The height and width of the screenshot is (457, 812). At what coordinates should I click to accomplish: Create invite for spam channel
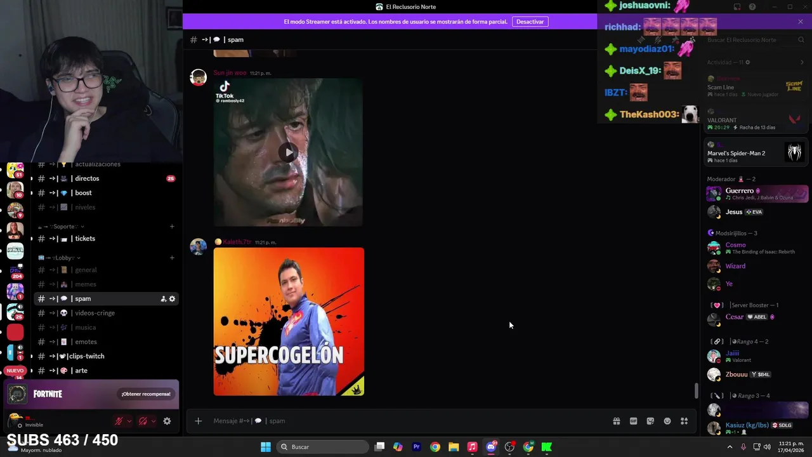coord(163,299)
